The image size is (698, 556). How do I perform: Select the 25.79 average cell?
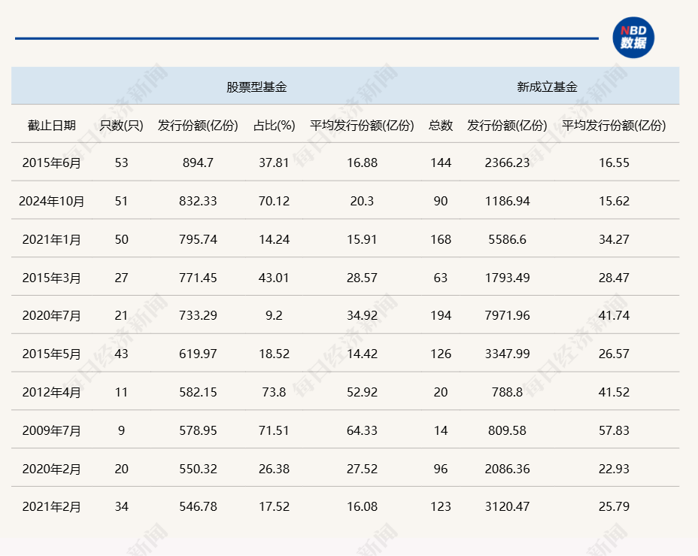coord(614,506)
